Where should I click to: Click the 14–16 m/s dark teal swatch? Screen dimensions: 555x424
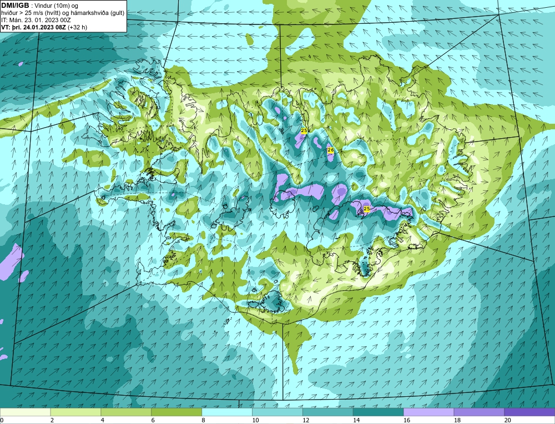pos(379,412)
